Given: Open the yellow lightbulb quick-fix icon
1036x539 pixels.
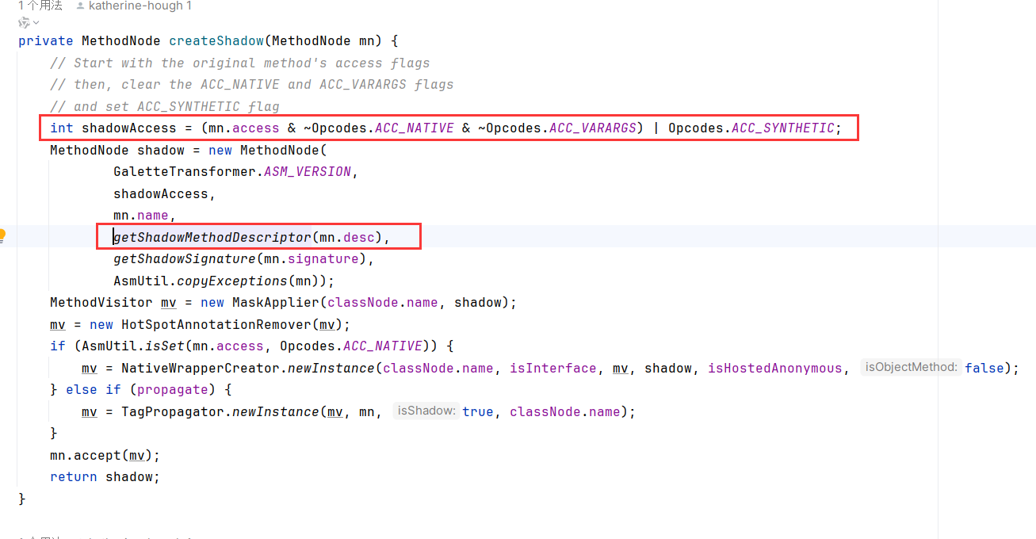Looking at the screenshot, I should [x=2, y=235].
